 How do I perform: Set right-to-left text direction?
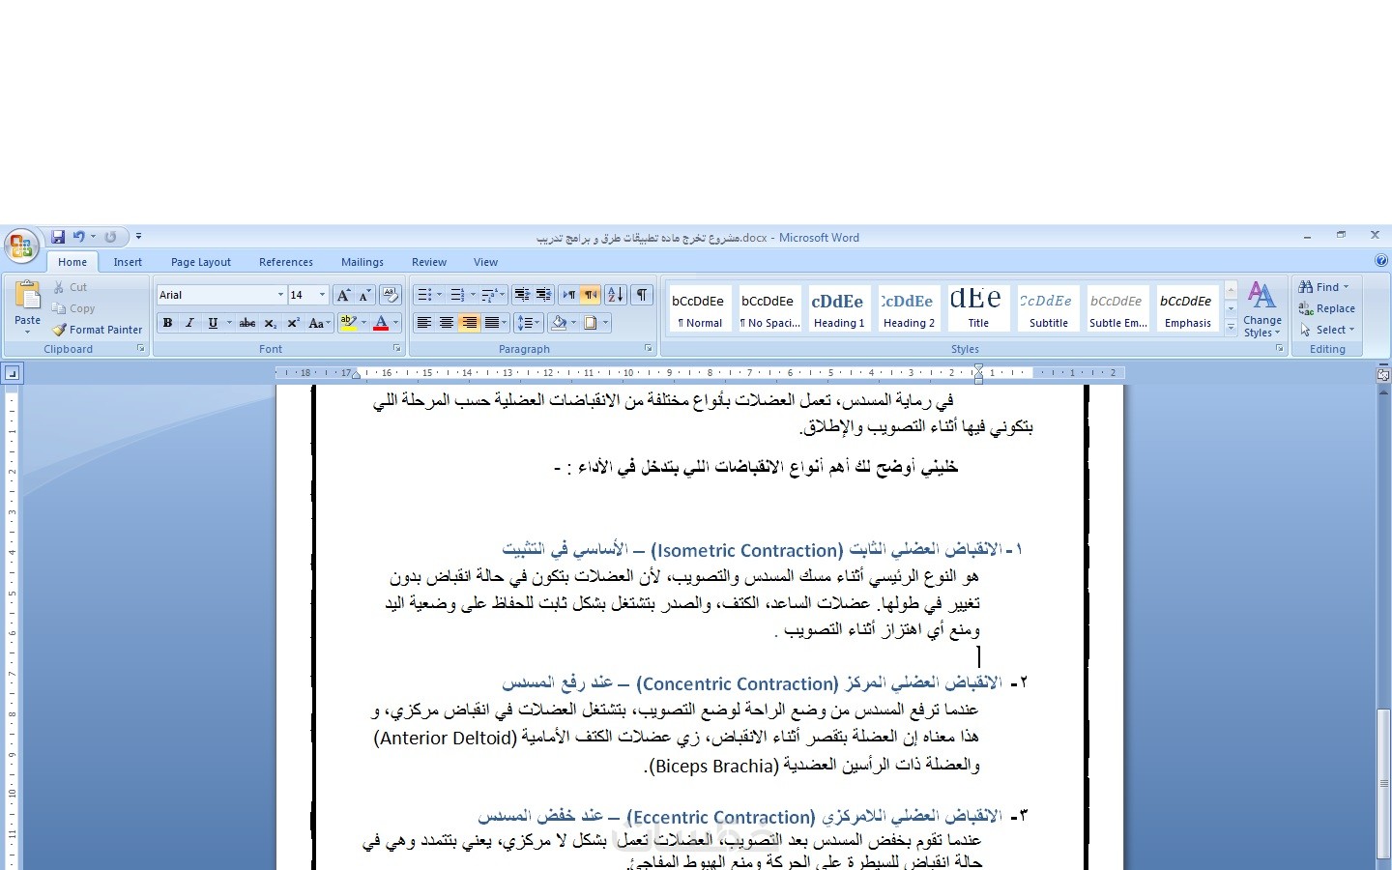pyautogui.click(x=591, y=295)
